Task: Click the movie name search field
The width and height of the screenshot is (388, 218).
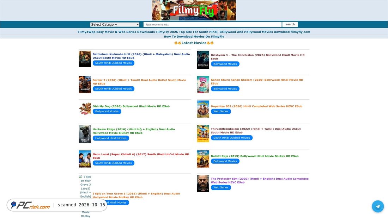Action: 212,24
